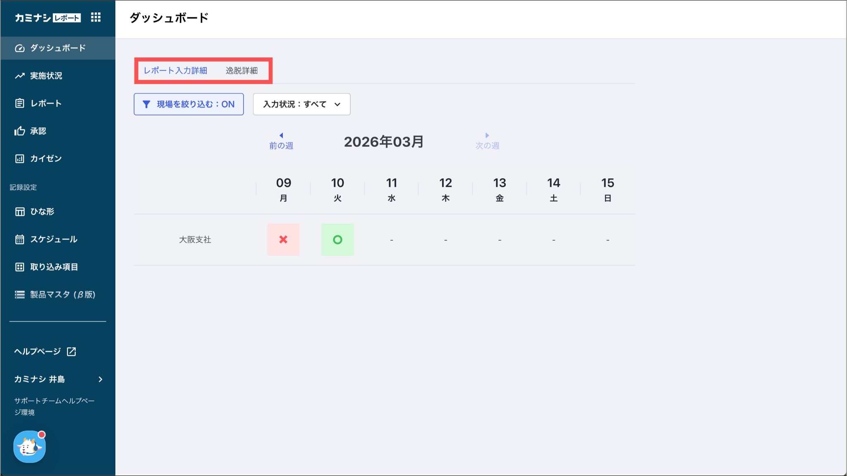Toggle 現場を絞り込む filter ON button
This screenshot has width=847, height=476.
(189, 104)
